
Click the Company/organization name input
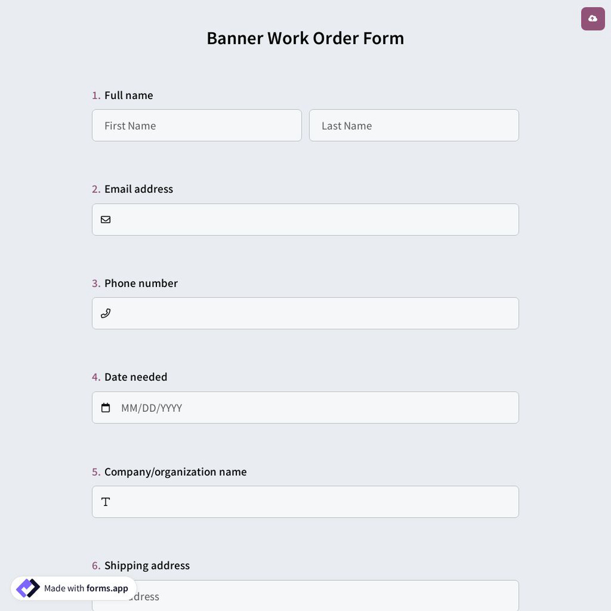pos(305,502)
